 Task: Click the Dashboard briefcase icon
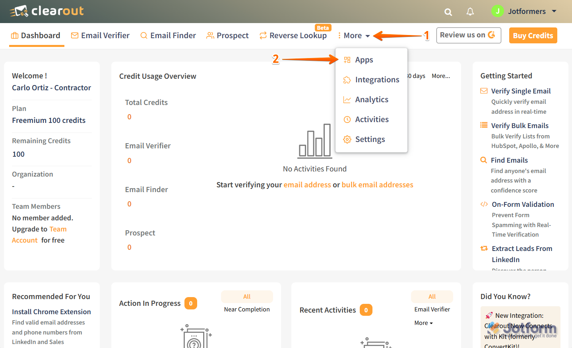click(15, 35)
